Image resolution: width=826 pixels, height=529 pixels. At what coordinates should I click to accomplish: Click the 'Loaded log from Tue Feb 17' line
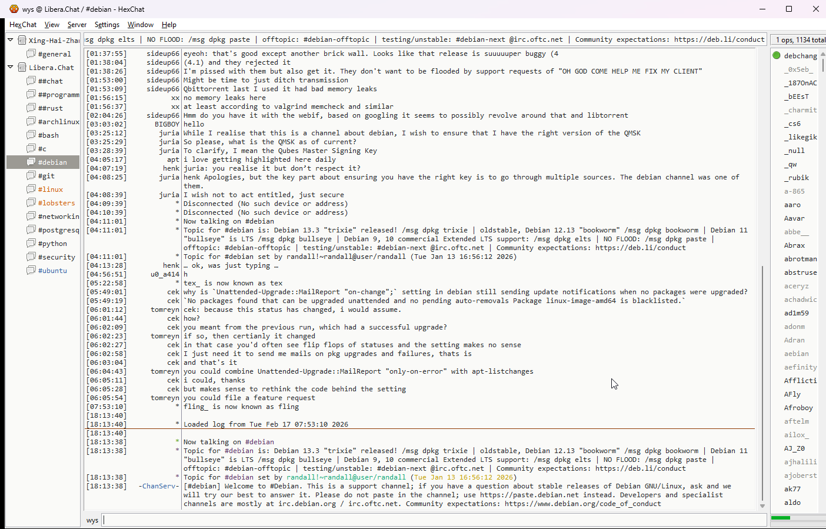[266, 424]
